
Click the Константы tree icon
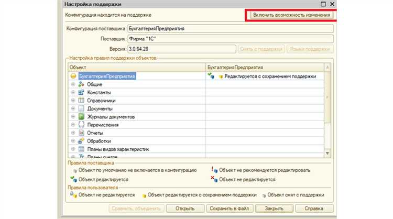coord(81,92)
